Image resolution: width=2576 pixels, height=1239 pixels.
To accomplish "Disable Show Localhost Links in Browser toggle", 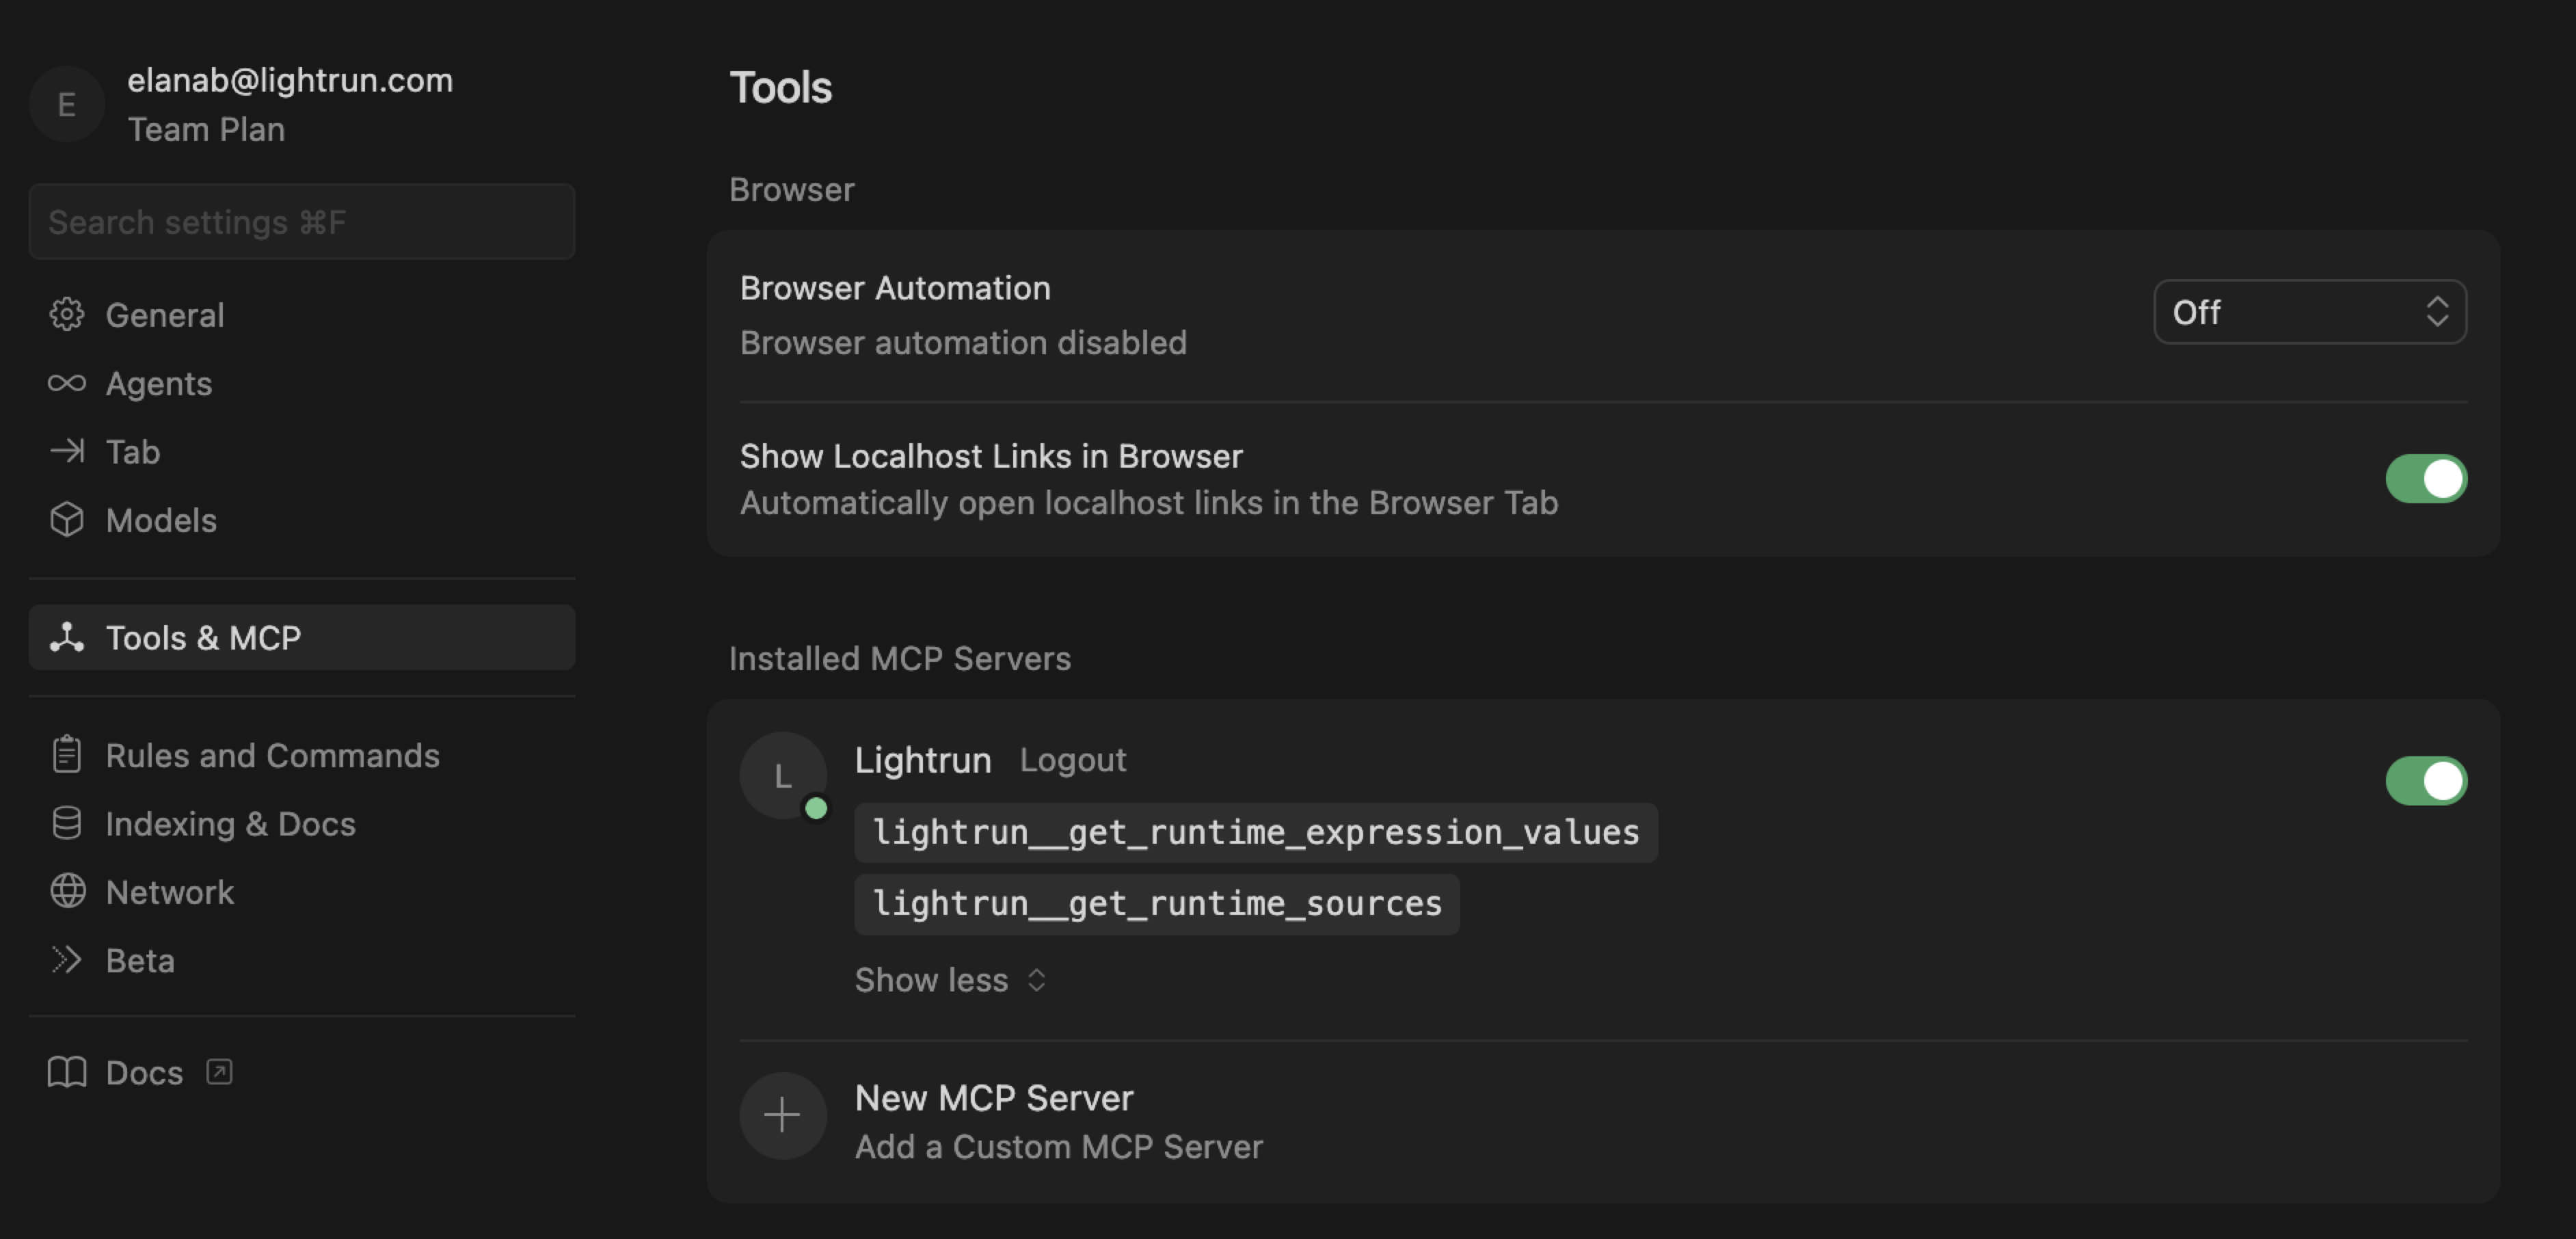I will tap(2425, 479).
